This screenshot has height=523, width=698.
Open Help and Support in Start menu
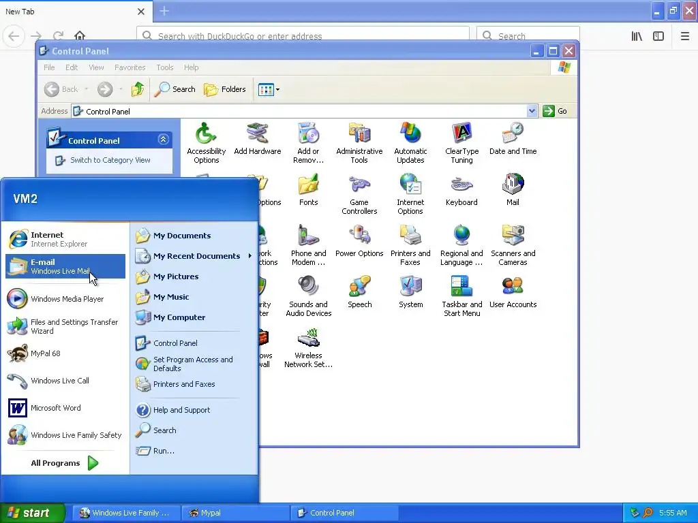tap(194, 409)
